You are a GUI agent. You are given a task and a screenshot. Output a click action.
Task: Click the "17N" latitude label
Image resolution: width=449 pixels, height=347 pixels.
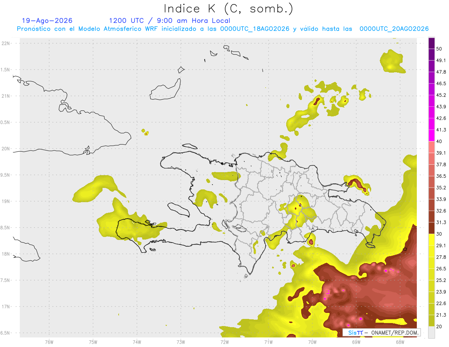[x=6, y=307]
